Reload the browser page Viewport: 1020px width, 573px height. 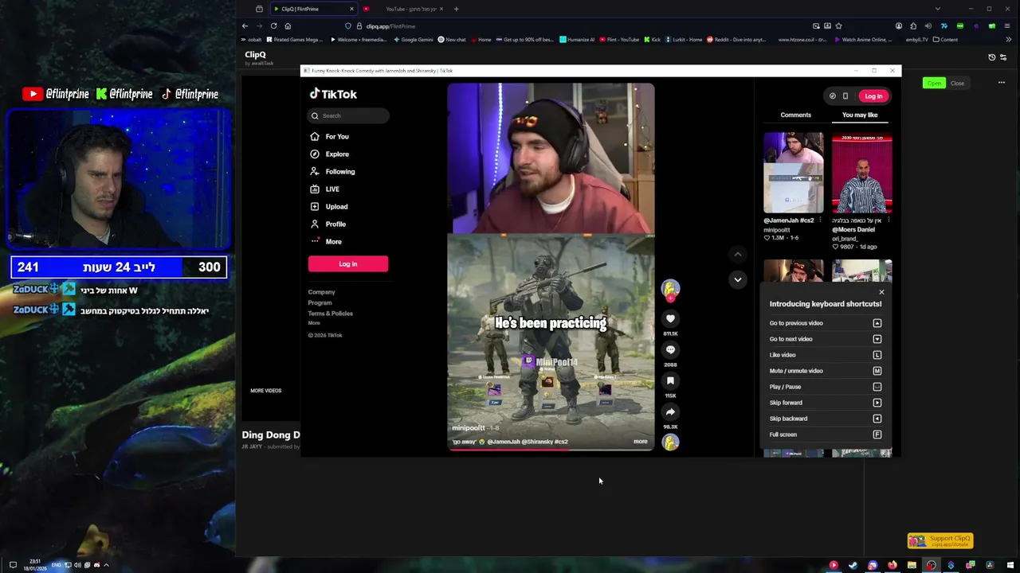273,25
